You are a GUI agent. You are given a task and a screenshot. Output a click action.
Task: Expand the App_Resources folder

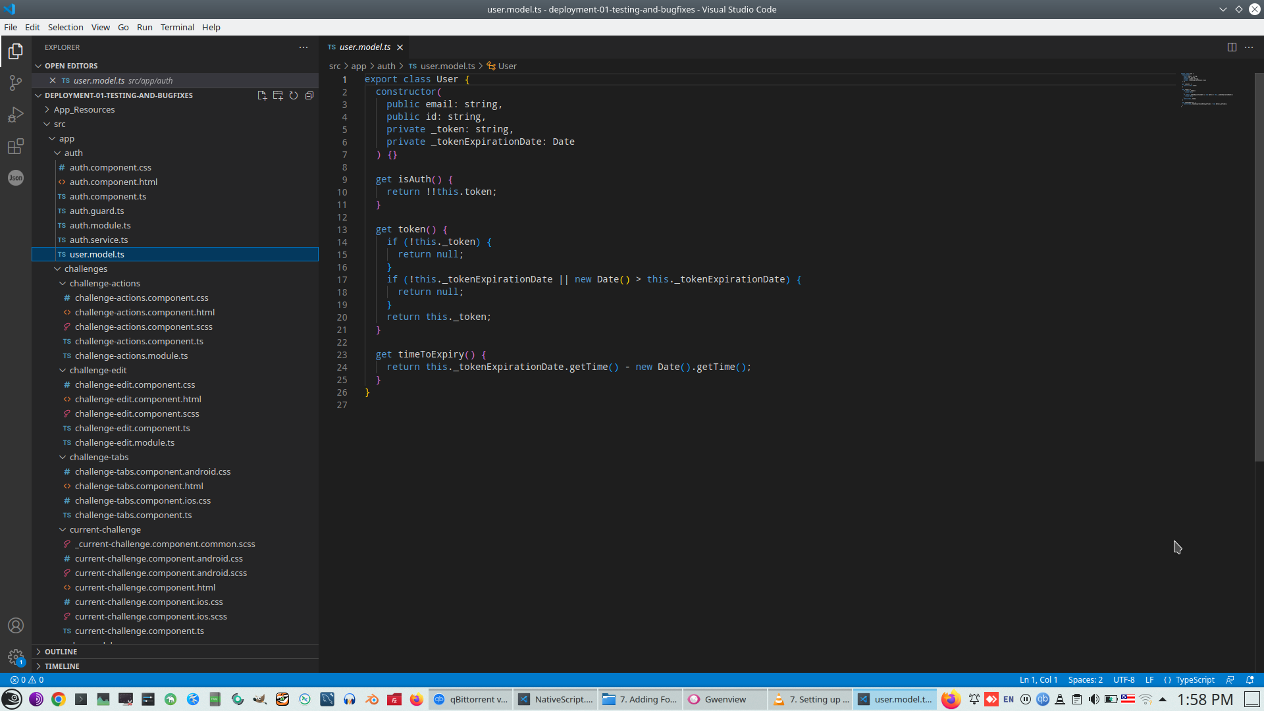pos(84,110)
